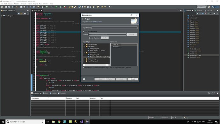Click the Next button
Image resolution: width=220 pixels, height=124 pixels.
[x=110, y=79]
